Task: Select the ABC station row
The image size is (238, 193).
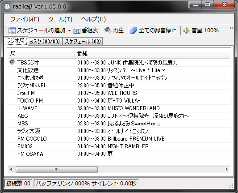Action: pyautogui.click(x=119, y=116)
